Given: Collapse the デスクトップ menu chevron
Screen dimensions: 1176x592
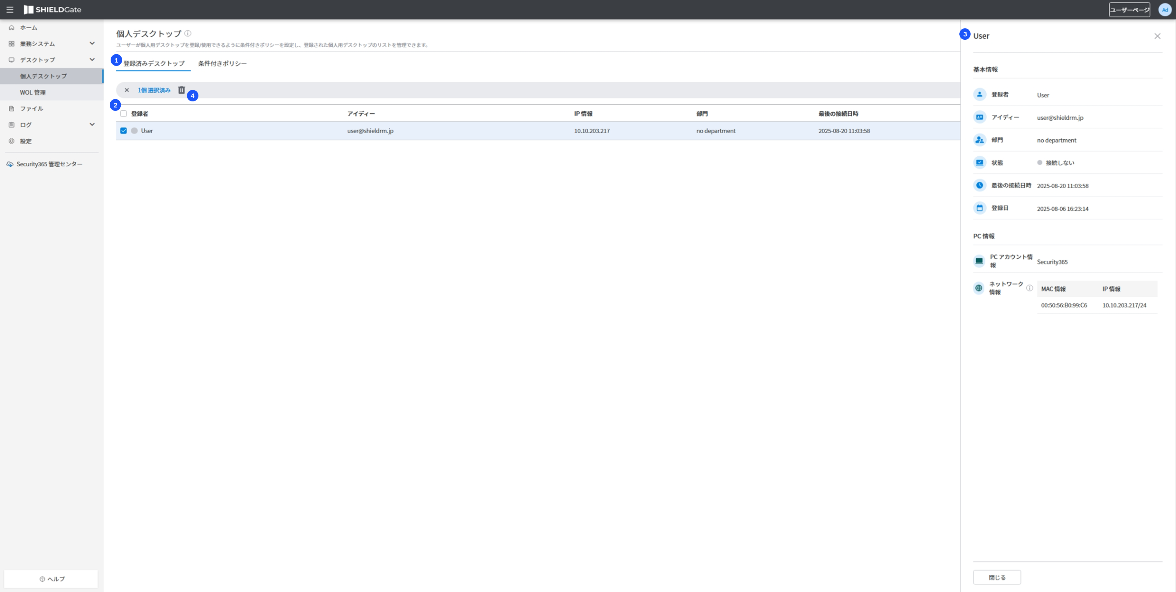Looking at the screenshot, I should click(92, 59).
